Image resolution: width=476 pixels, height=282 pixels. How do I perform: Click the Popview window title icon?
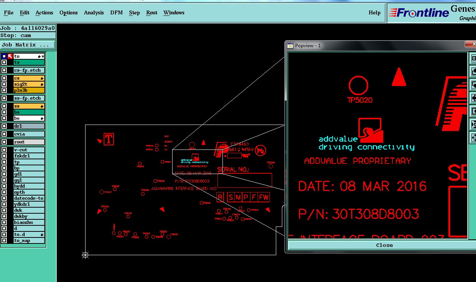point(290,46)
